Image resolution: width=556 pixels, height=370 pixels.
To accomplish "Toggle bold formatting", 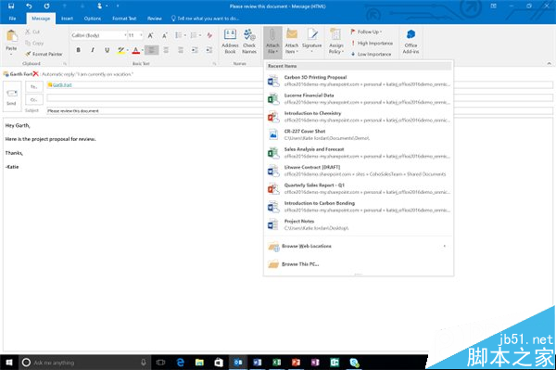I will tap(78, 50).
